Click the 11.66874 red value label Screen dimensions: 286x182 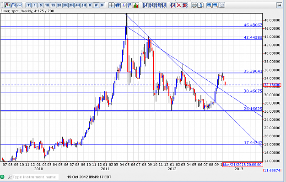click(x=272, y=170)
